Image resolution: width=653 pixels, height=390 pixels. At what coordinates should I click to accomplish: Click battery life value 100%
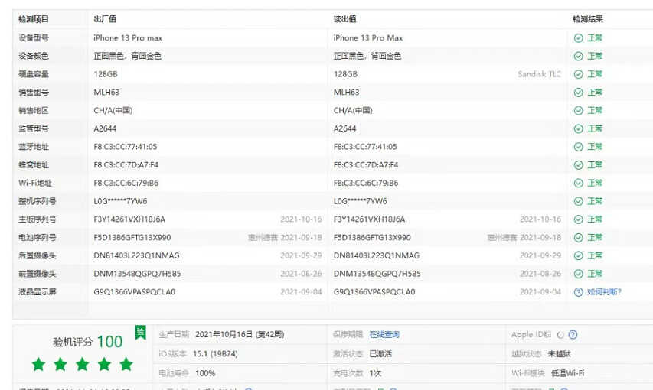(205, 373)
